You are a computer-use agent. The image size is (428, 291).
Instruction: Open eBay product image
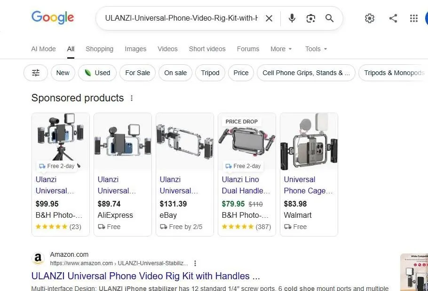[x=185, y=142]
